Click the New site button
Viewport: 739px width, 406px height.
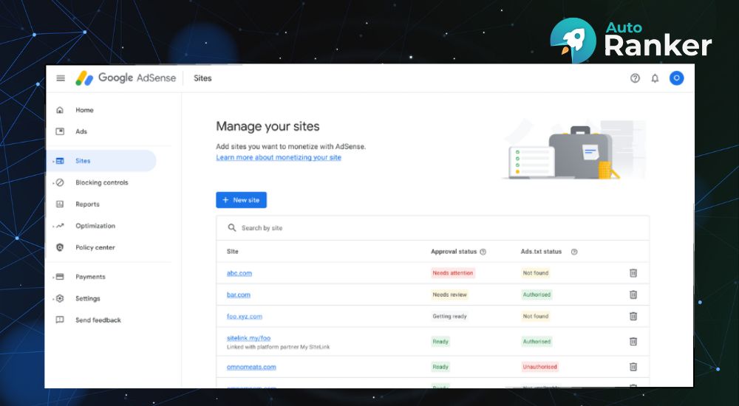pyautogui.click(x=242, y=200)
